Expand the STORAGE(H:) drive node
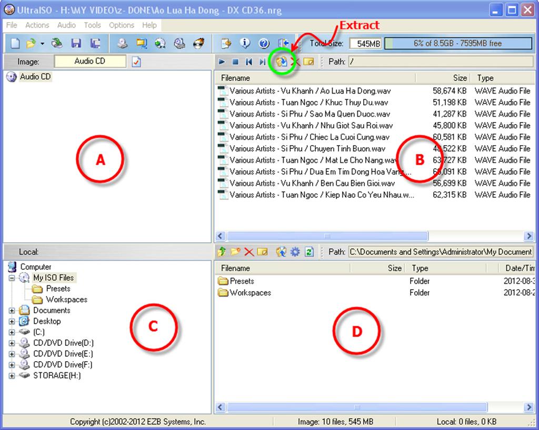Viewport: 539px width, 430px height. pyautogui.click(x=12, y=376)
